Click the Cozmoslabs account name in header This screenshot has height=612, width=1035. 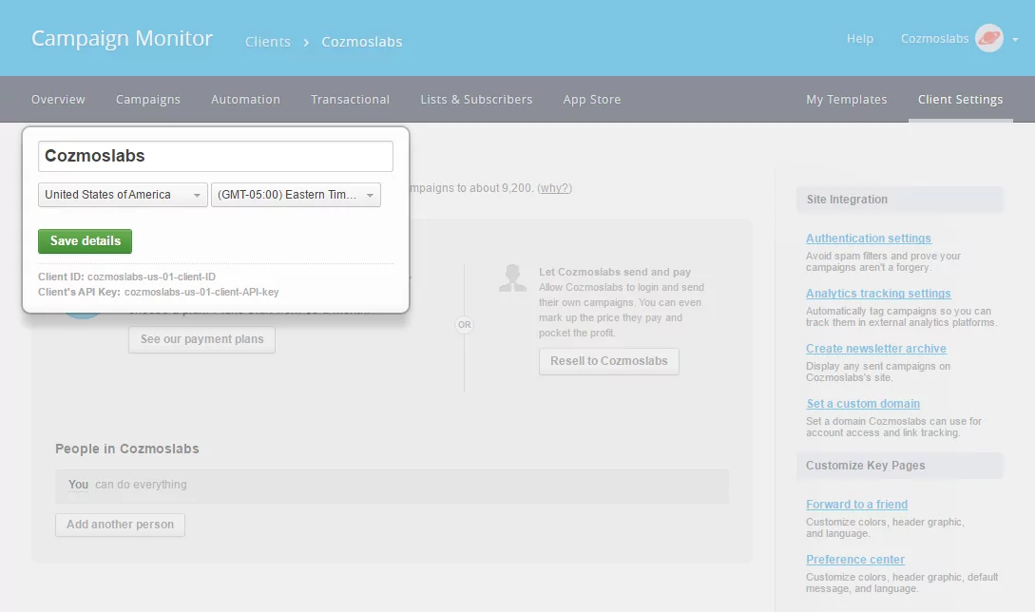coord(934,39)
